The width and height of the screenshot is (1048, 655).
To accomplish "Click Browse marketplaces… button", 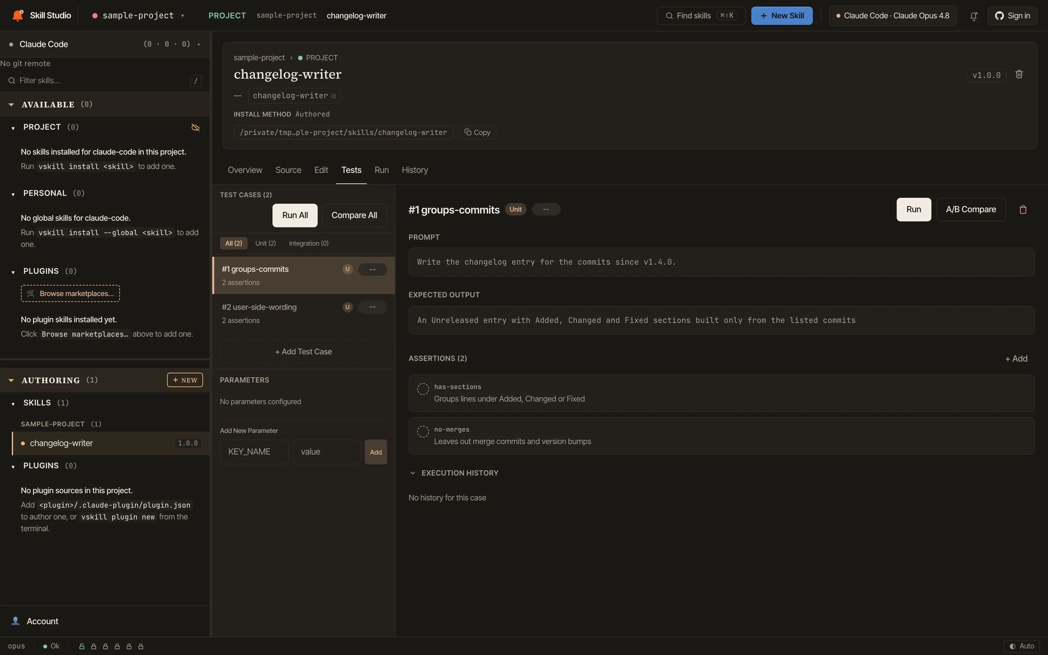I will [70, 294].
